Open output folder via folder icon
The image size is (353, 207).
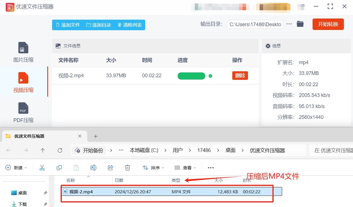click(x=300, y=24)
